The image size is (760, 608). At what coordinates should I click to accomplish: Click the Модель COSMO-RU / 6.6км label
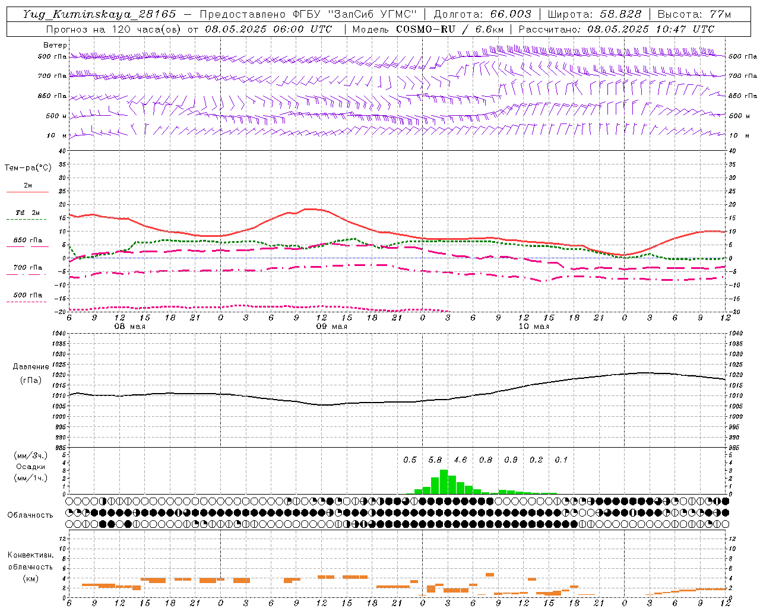pos(428,29)
